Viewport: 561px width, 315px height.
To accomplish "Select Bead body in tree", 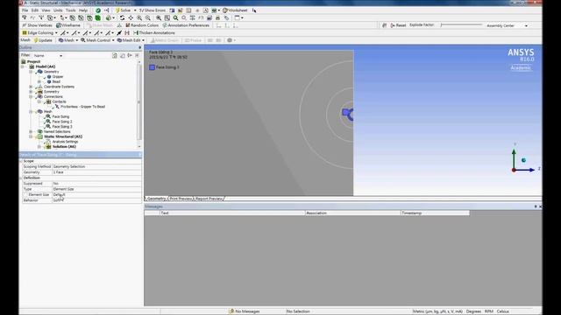I will pos(56,81).
